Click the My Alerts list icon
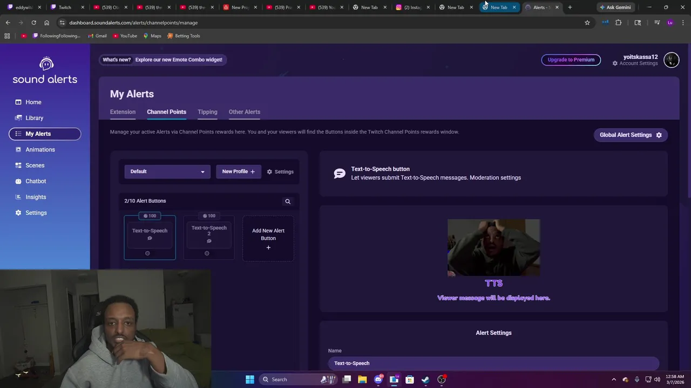The height and width of the screenshot is (388, 691). pos(18,134)
